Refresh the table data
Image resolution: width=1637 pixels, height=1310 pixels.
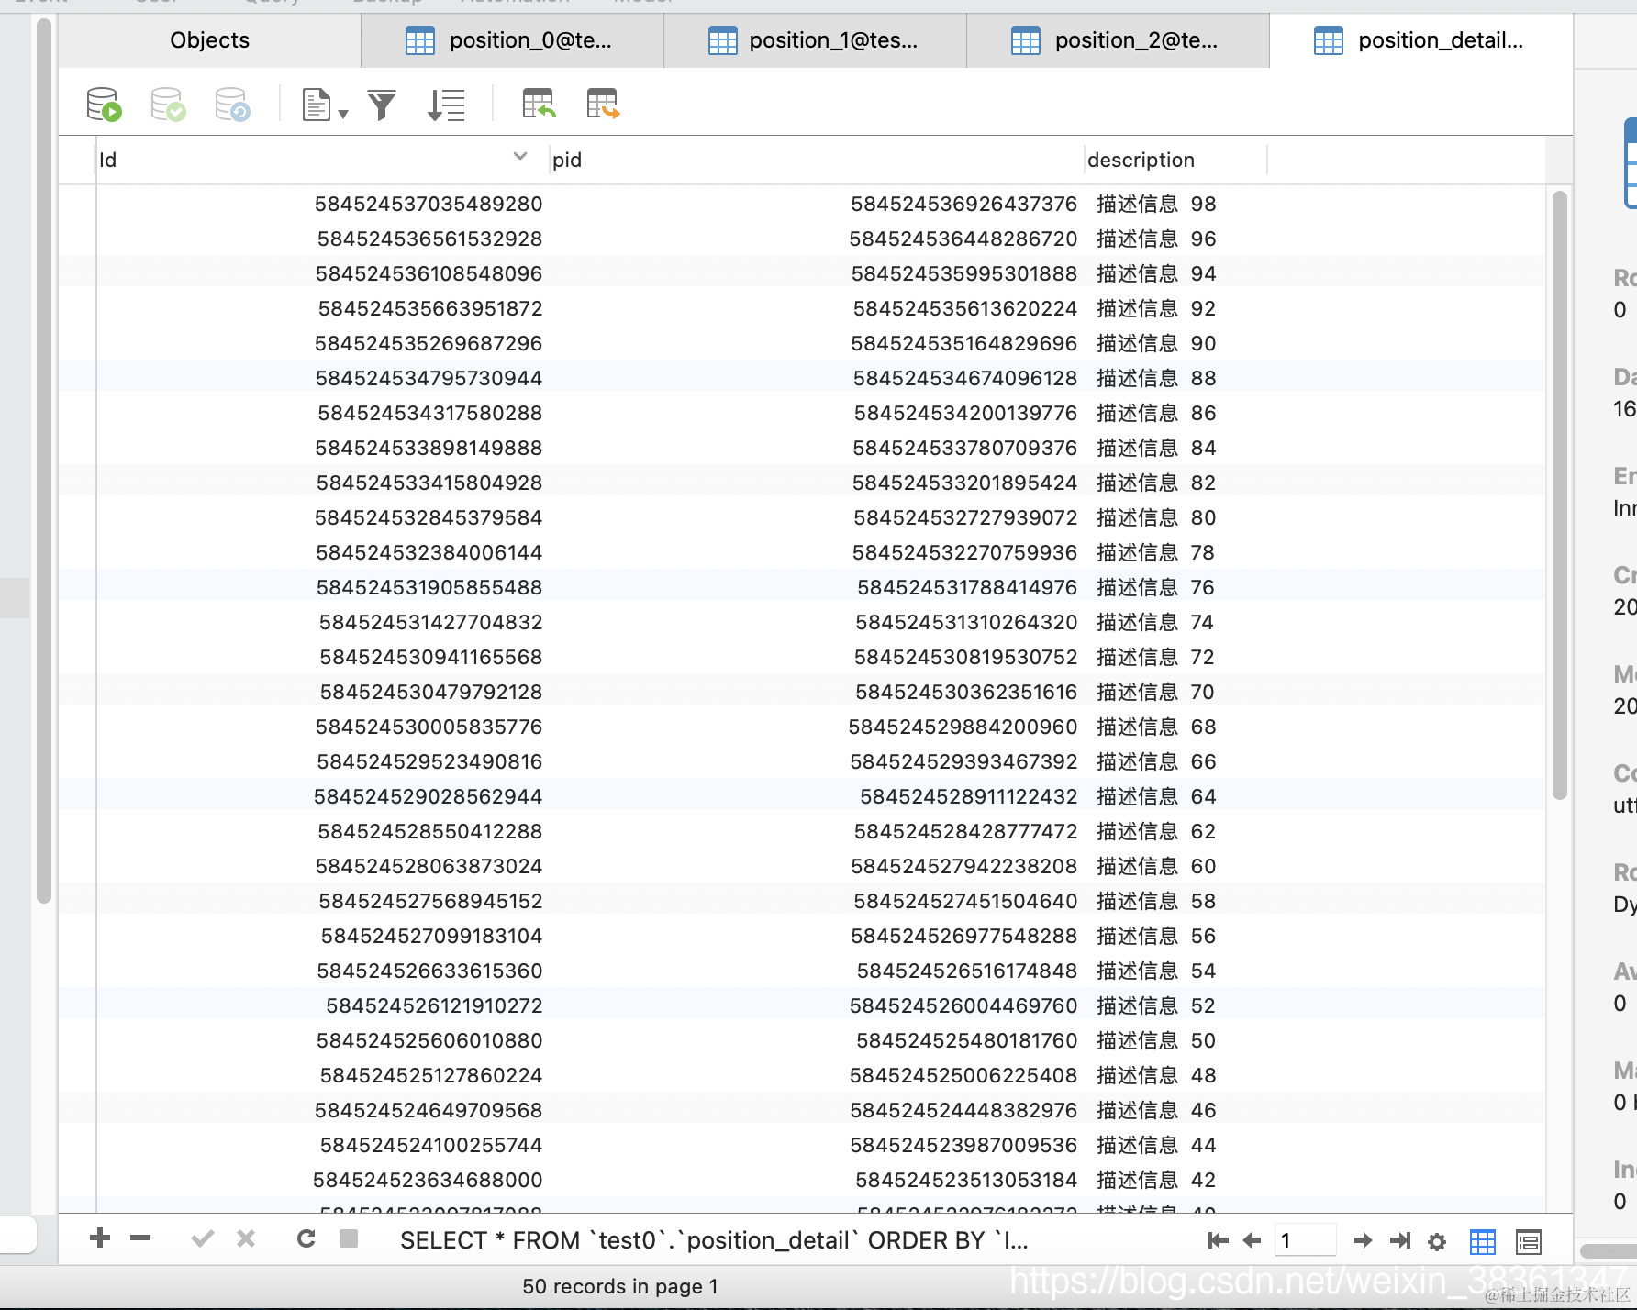(x=306, y=1238)
